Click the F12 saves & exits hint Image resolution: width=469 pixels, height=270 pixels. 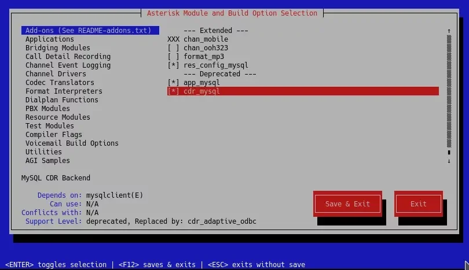(x=157, y=265)
